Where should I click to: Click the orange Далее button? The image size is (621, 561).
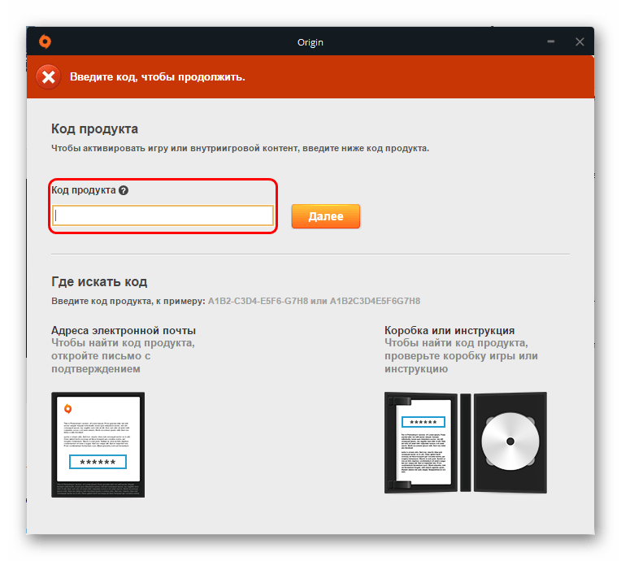(326, 216)
